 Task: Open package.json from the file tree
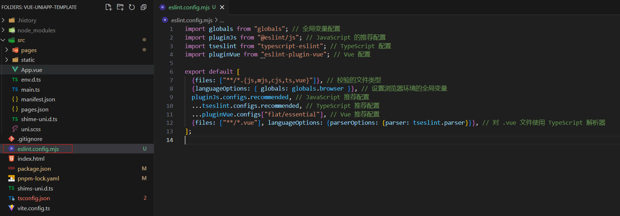[x=34, y=169]
